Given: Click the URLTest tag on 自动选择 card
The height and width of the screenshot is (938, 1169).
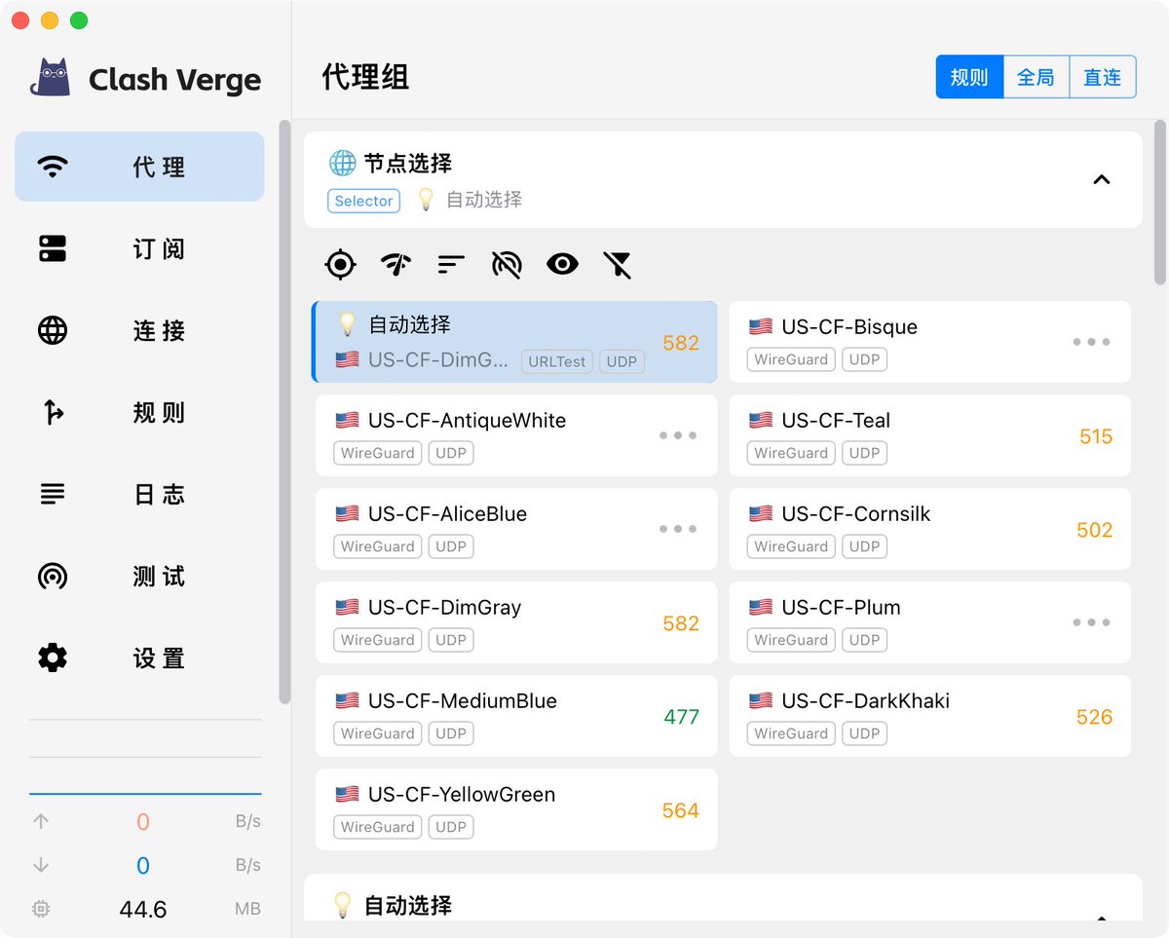Looking at the screenshot, I should (x=557, y=361).
